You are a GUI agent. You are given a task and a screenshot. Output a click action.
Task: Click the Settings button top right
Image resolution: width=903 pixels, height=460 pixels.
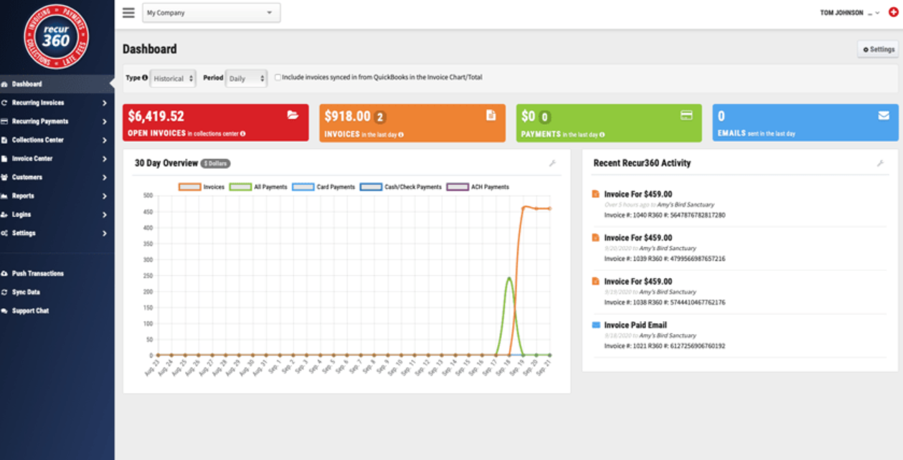pos(876,48)
